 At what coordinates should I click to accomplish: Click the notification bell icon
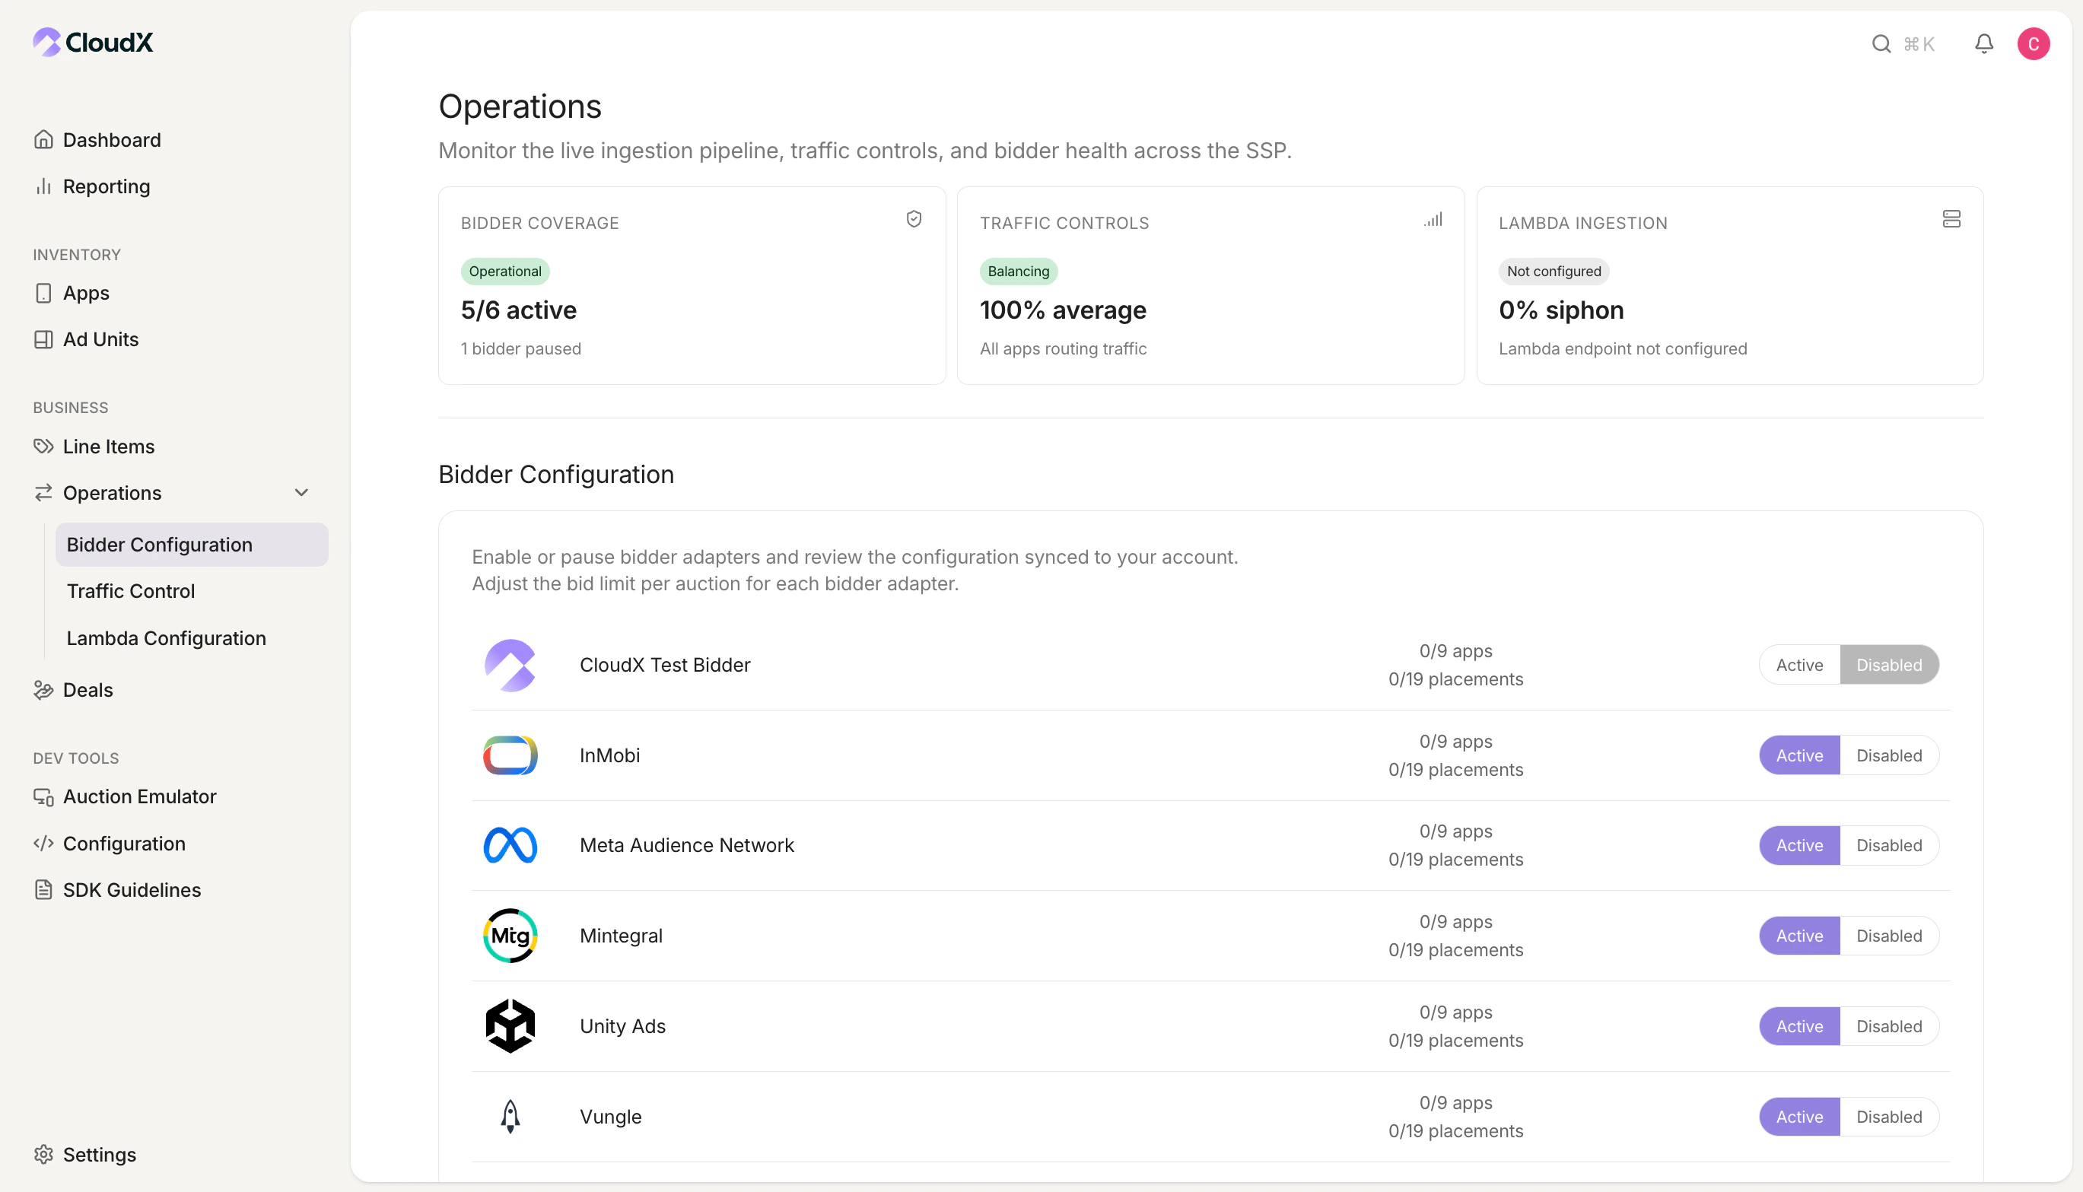tap(1983, 43)
